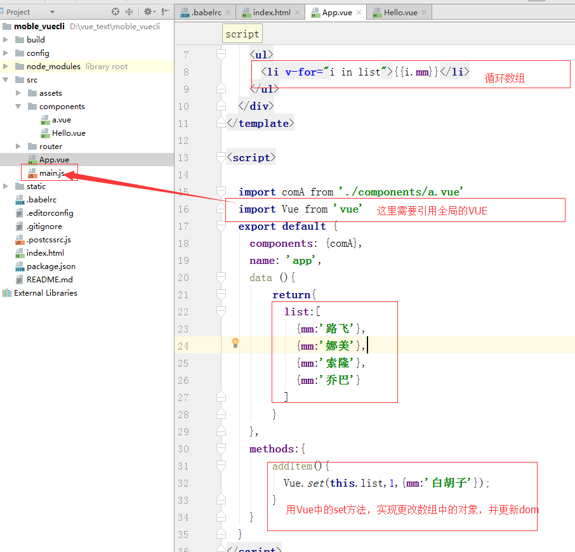Expand the router folder
The height and width of the screenshot is (552, 575).
[18, 146]
